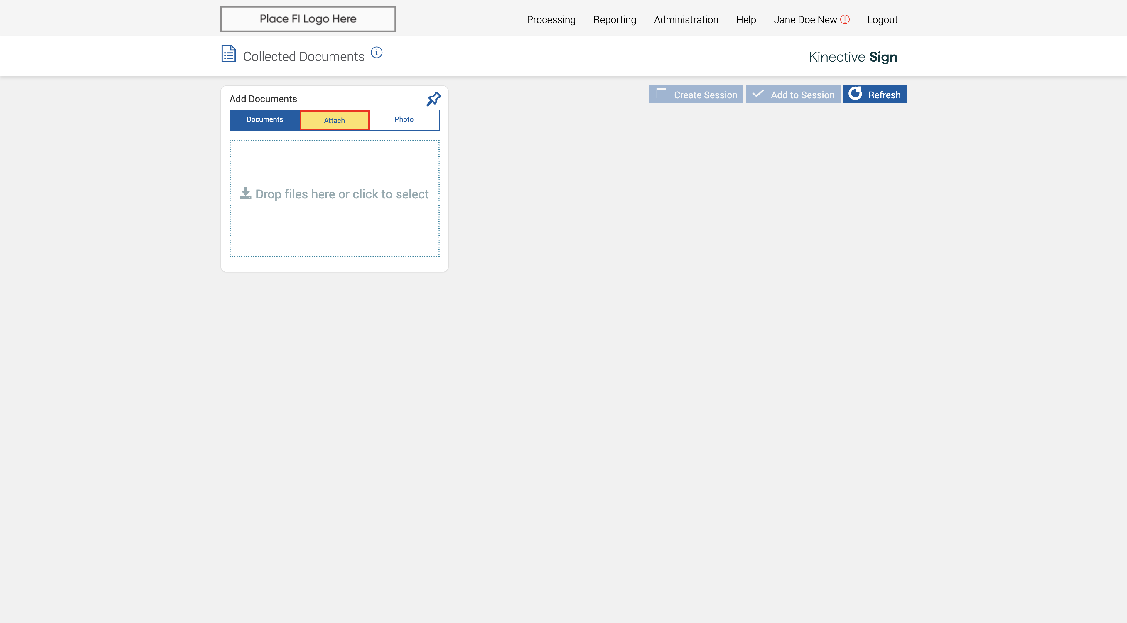Click the red alert icon near Jane Doe New
This screenshot has width=1127, height=623.
tap(845, 20)
